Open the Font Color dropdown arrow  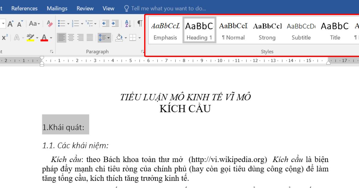tap(51, 38)
